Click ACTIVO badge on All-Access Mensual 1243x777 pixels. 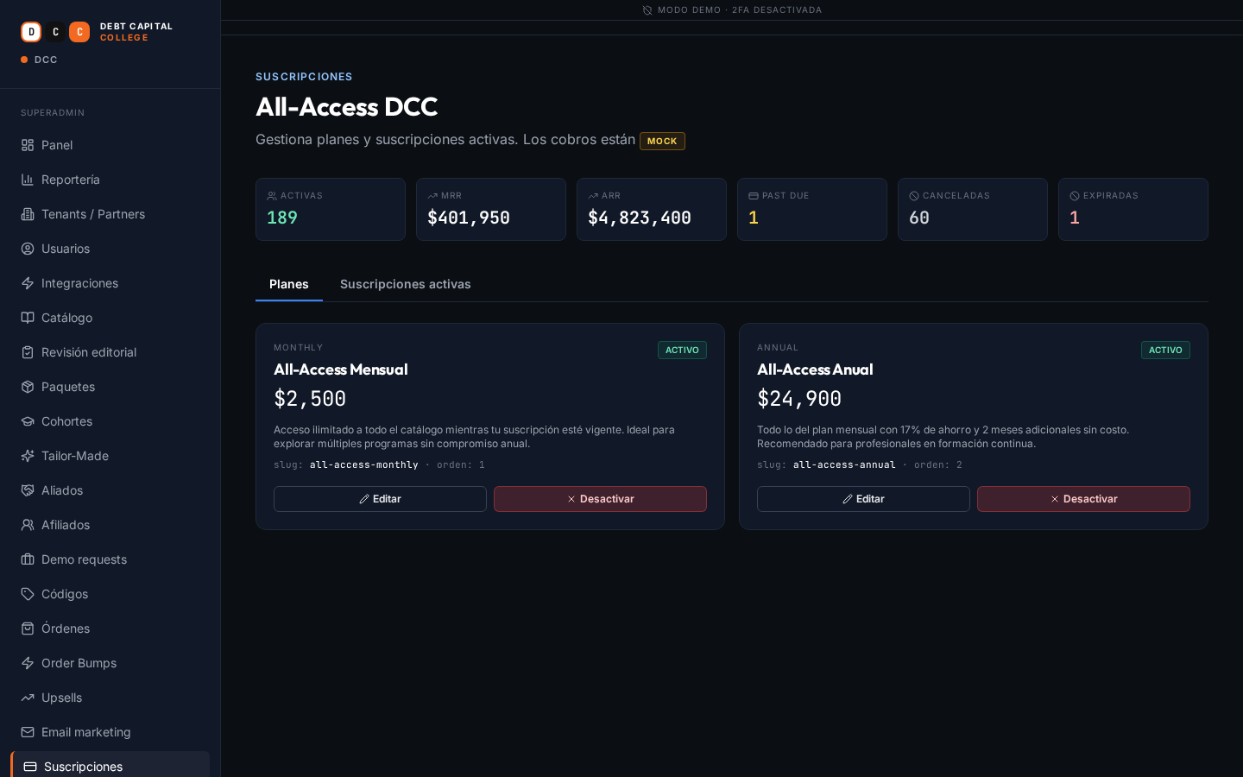point(682,350)
